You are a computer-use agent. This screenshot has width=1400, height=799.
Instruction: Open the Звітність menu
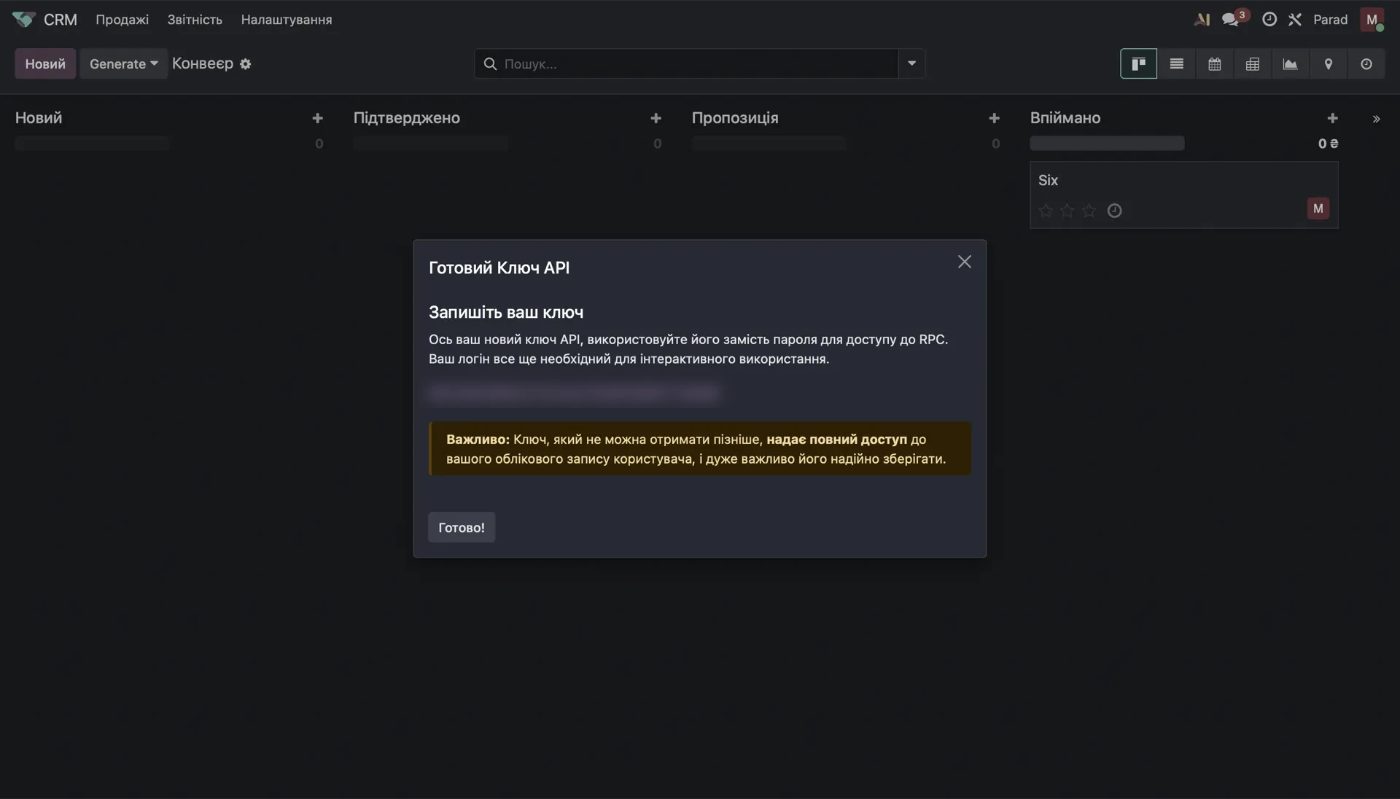[x=195, y=20]
